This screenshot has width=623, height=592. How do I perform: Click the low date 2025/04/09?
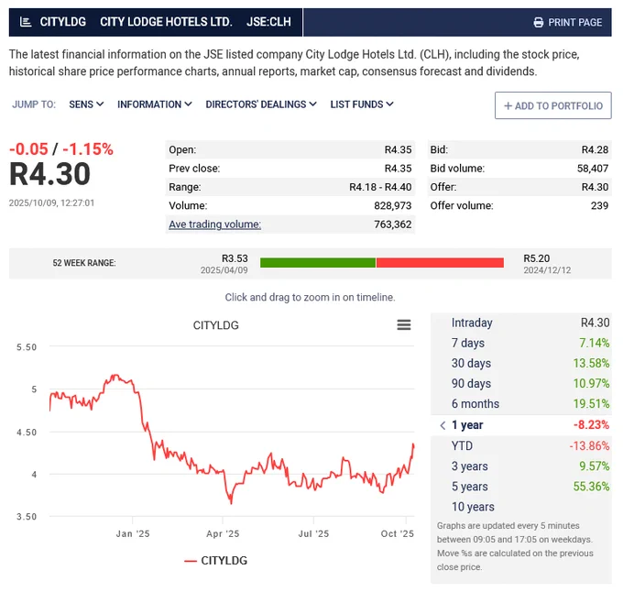(x=224, y=270)
